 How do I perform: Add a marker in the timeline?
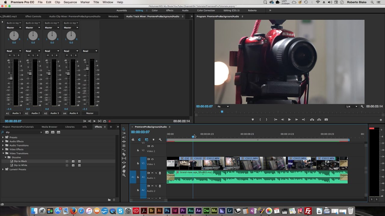pyautogui.click(x=153, y=139)
